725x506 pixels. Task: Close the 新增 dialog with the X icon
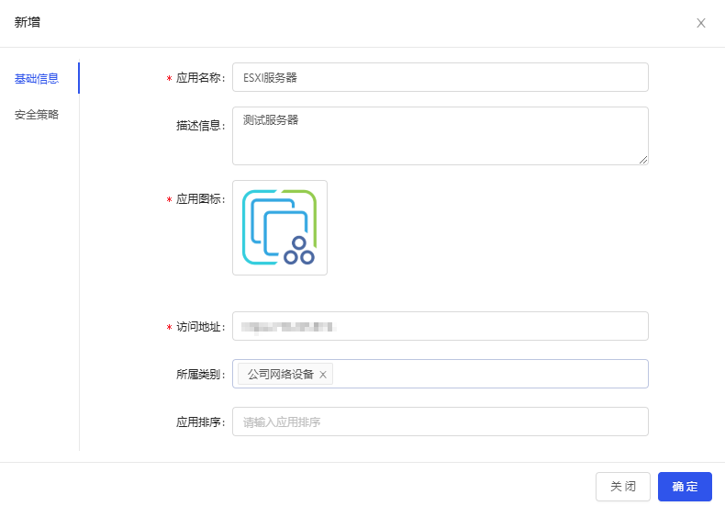701,23
